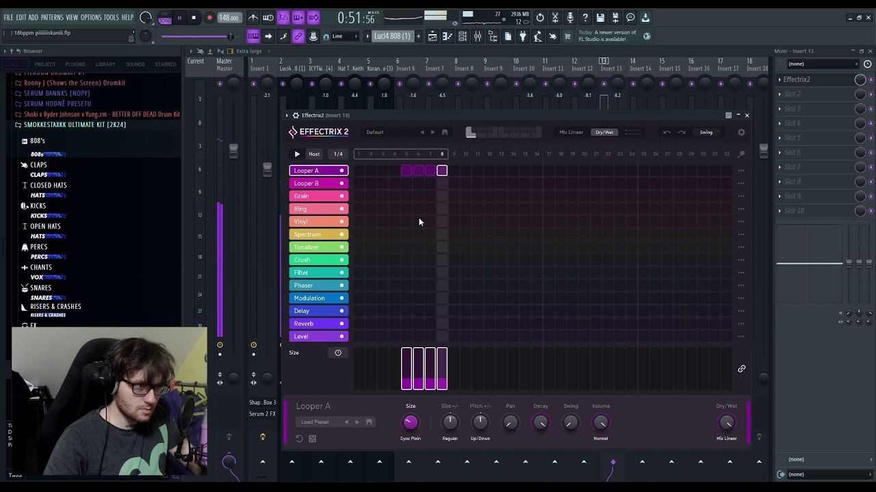
Task: Select the Crush effect row
Action: click(x=319, y=260)
